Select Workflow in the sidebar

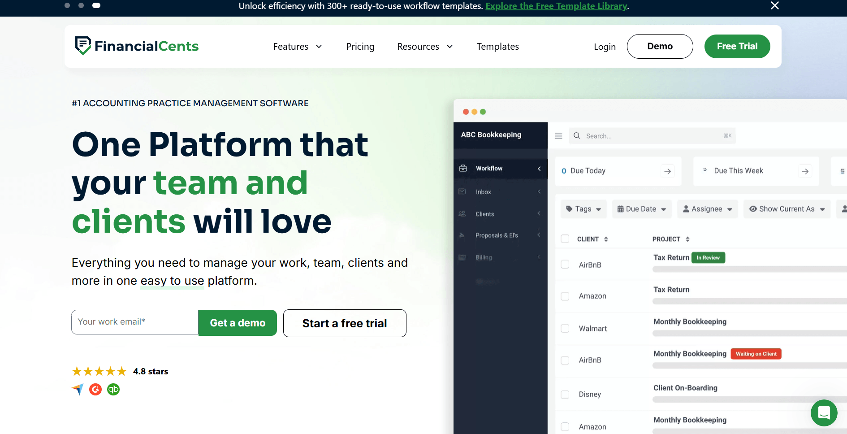[x=501, y=169]
